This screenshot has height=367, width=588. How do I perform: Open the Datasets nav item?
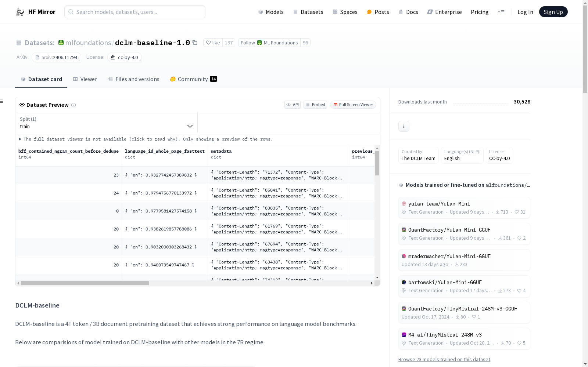tap(308, 12)
